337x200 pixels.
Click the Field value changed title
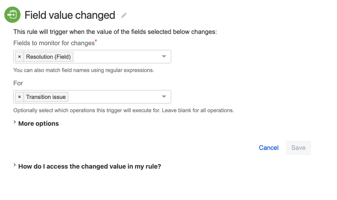tap(70, 15)
